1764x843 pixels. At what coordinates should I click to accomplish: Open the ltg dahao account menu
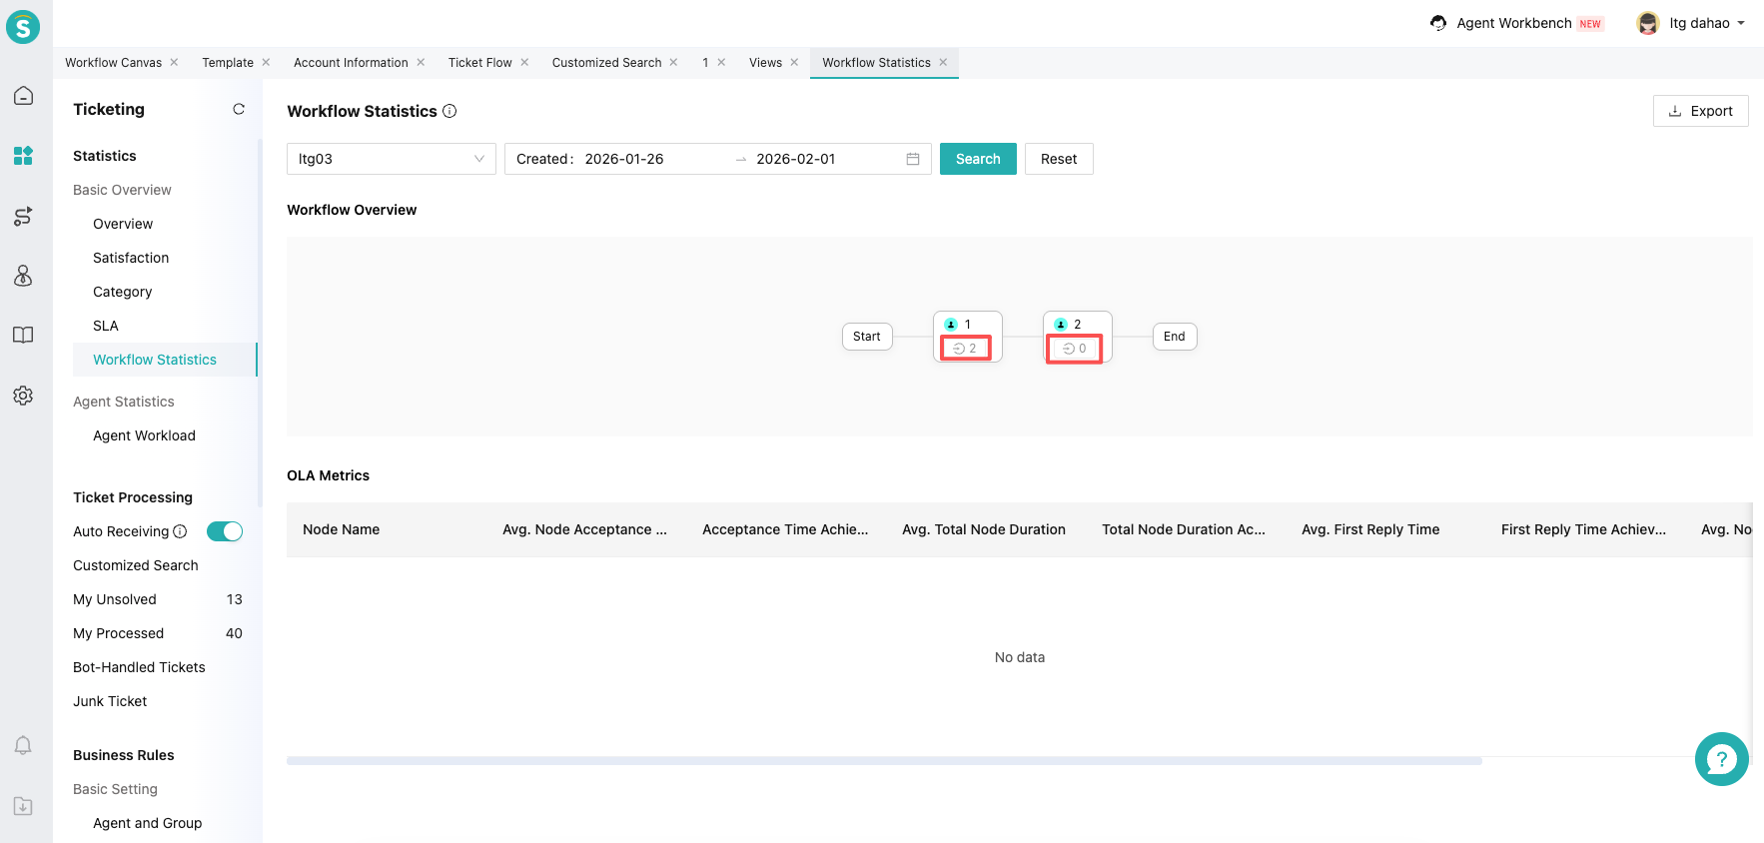pyautogui.click(x=1691, y=23)
